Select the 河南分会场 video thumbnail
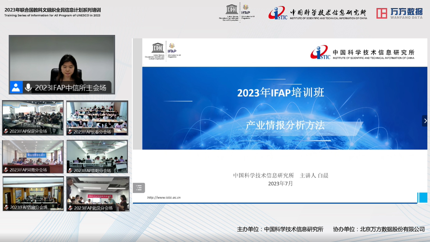Viewport: 430px width, 242px height. pyautogui.click(x=33, y=156)
